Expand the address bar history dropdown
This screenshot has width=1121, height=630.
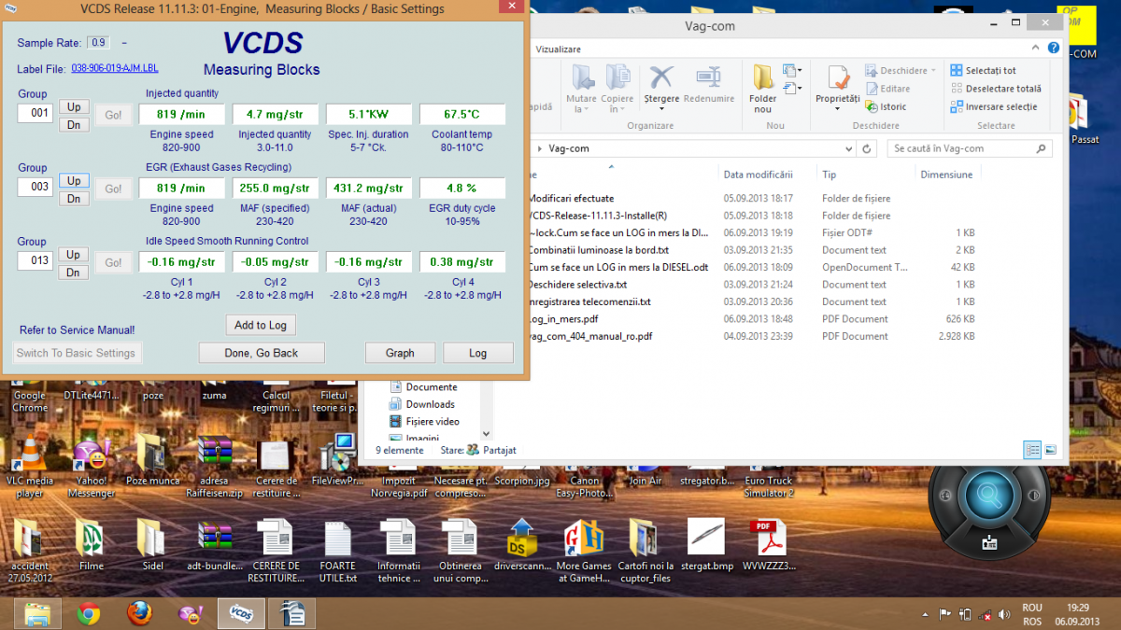[848, 148]
